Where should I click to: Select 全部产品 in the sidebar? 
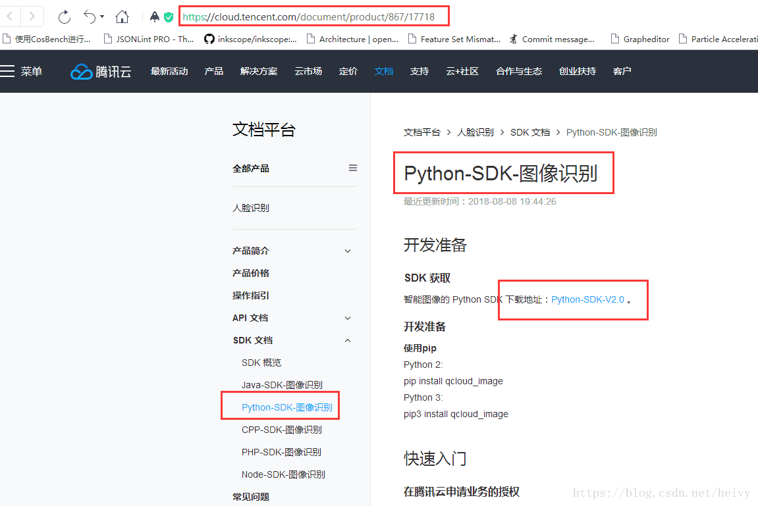251,168
